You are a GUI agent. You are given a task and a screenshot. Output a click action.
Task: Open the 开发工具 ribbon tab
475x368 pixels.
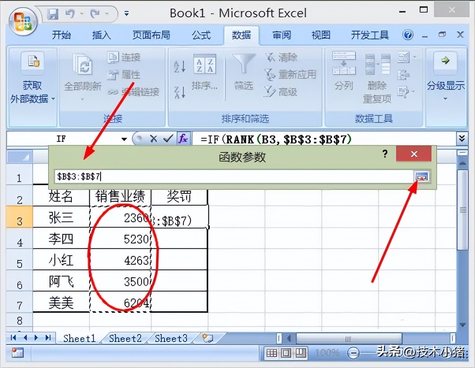point(370,35)
